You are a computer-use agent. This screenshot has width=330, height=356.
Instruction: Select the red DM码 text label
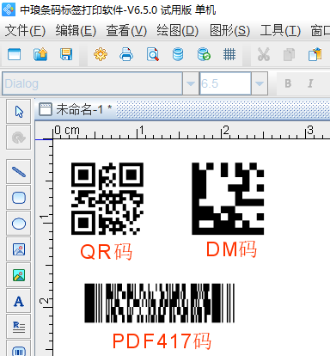(x=231, y=249)
